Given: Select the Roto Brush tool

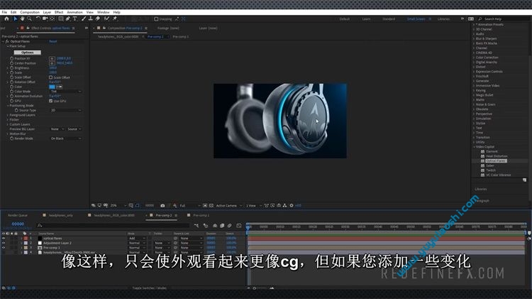Looking at the screenshot, I should (106, 19).
